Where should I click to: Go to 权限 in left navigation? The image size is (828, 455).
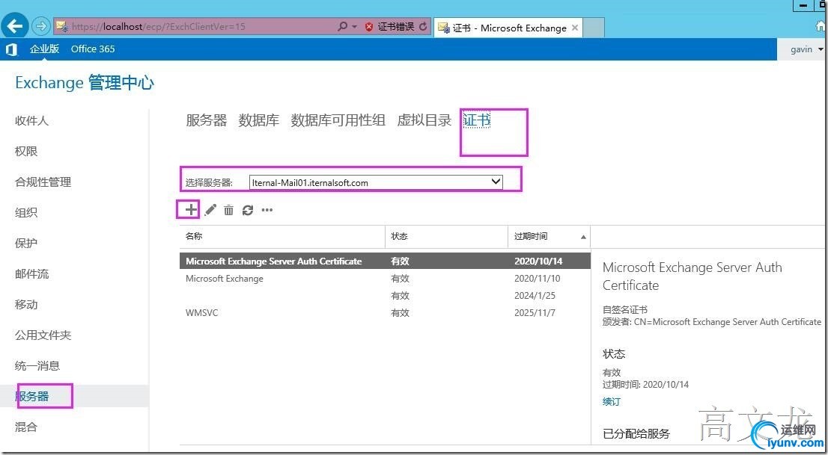26,152
